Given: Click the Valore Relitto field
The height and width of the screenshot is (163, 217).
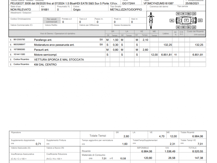Looking at the screenshot, I should pyautogui.click(x=60, y=26).
